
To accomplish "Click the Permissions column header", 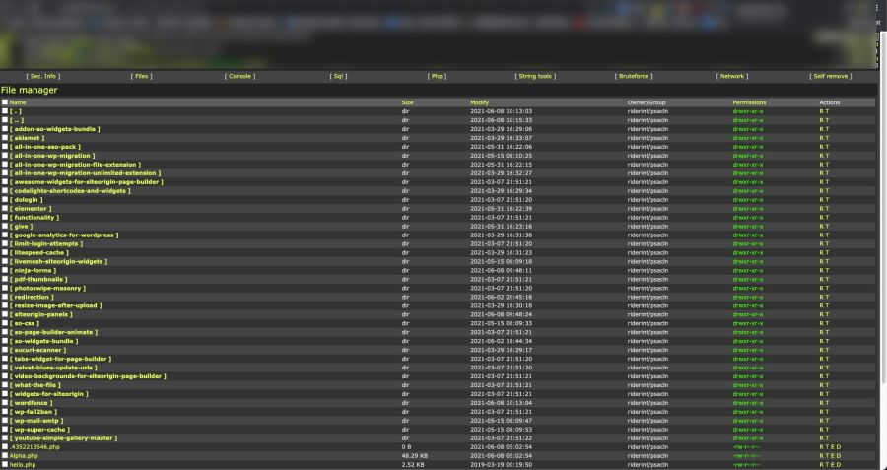I will point(749,102).
